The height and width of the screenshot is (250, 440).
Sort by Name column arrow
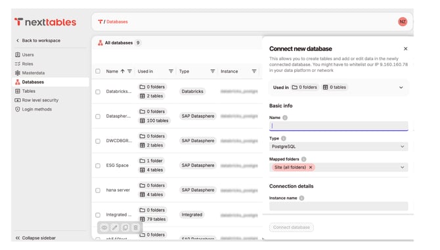[123, 71]
